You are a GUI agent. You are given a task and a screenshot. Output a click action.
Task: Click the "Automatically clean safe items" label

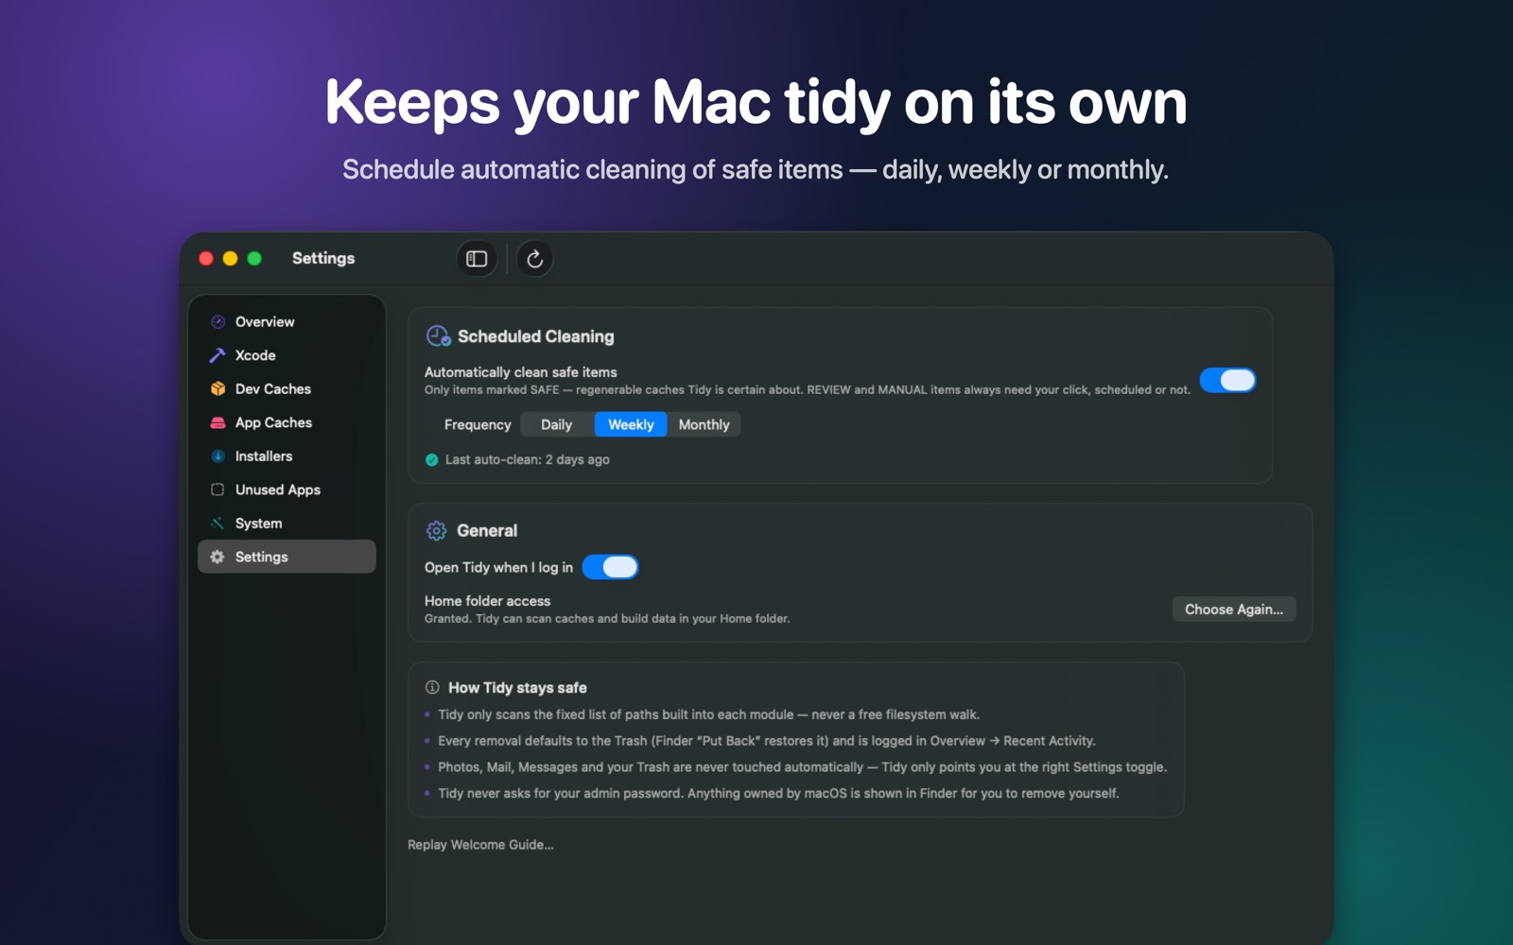pos(520,372)
